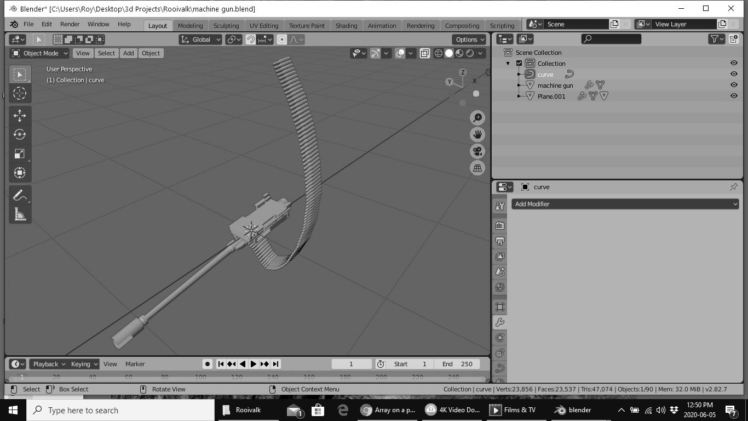Open the Keying dropdown
Screen dimensions: 748x421
coord(84,364)
